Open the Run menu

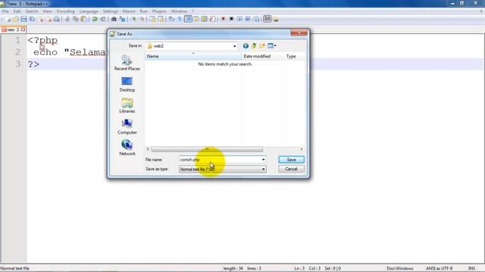(144, 11)
